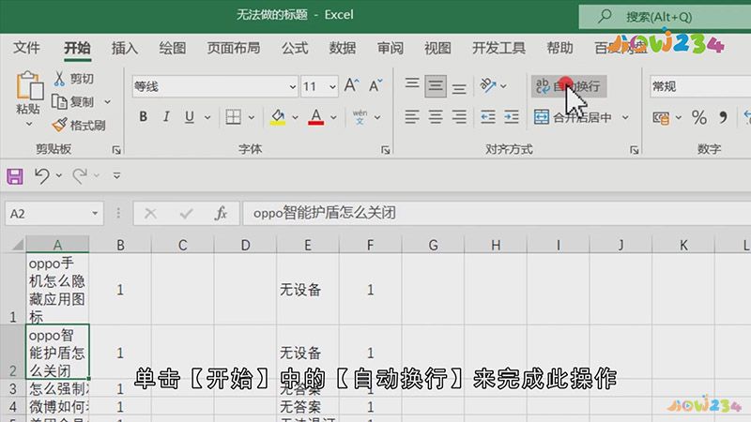Image resolution: width=751 pixels, height=422 pixels.
Task: Copy selection with the 复制 icon
Action: click(59, 102)
